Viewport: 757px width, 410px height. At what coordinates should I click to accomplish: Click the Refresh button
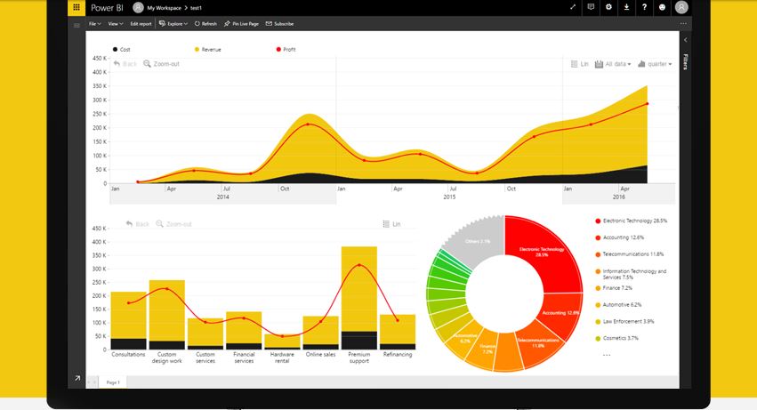[205, 24]
